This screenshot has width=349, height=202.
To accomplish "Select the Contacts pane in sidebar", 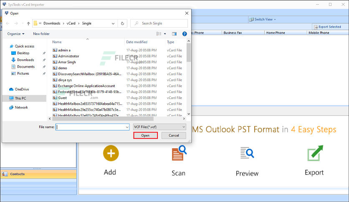I will tap(38, 174).
